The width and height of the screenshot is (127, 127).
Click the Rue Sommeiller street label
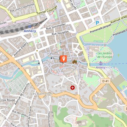(x=56, y=26)
